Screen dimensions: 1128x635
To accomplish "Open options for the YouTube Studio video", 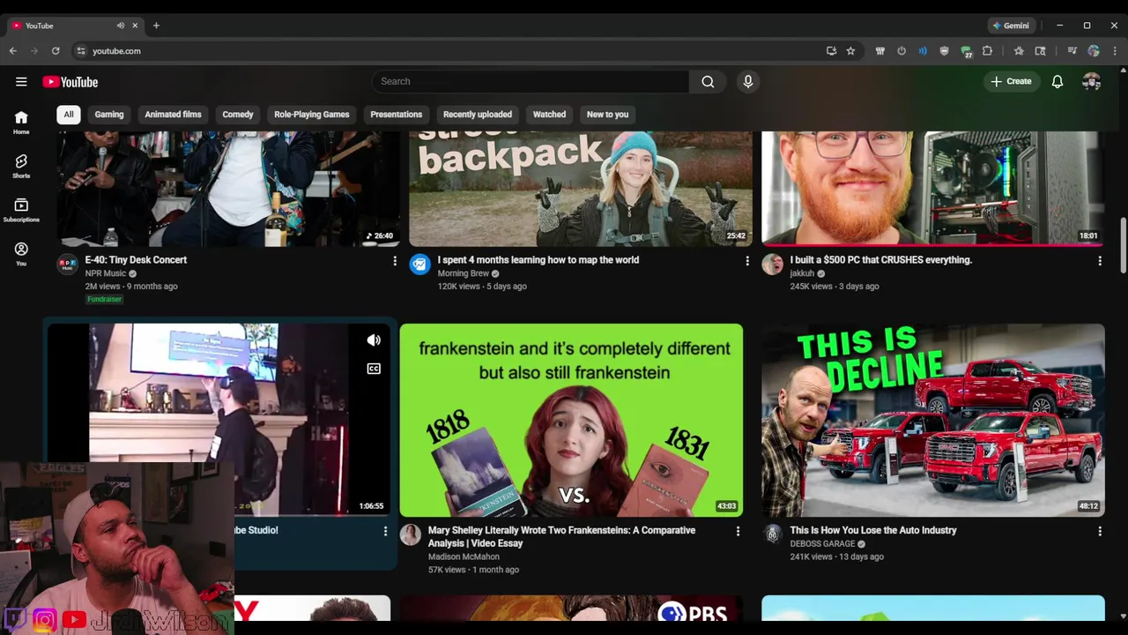I will (x=385, y=531).
